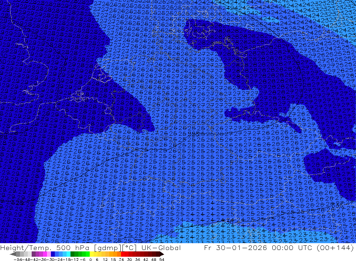Click the '54' legend scale maximum value
The width and height of the screenshot is (356, 261).
(162, 260)
